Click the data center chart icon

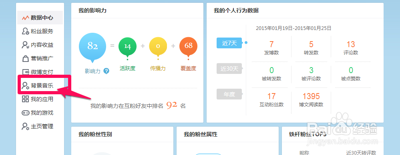point(26,18)
